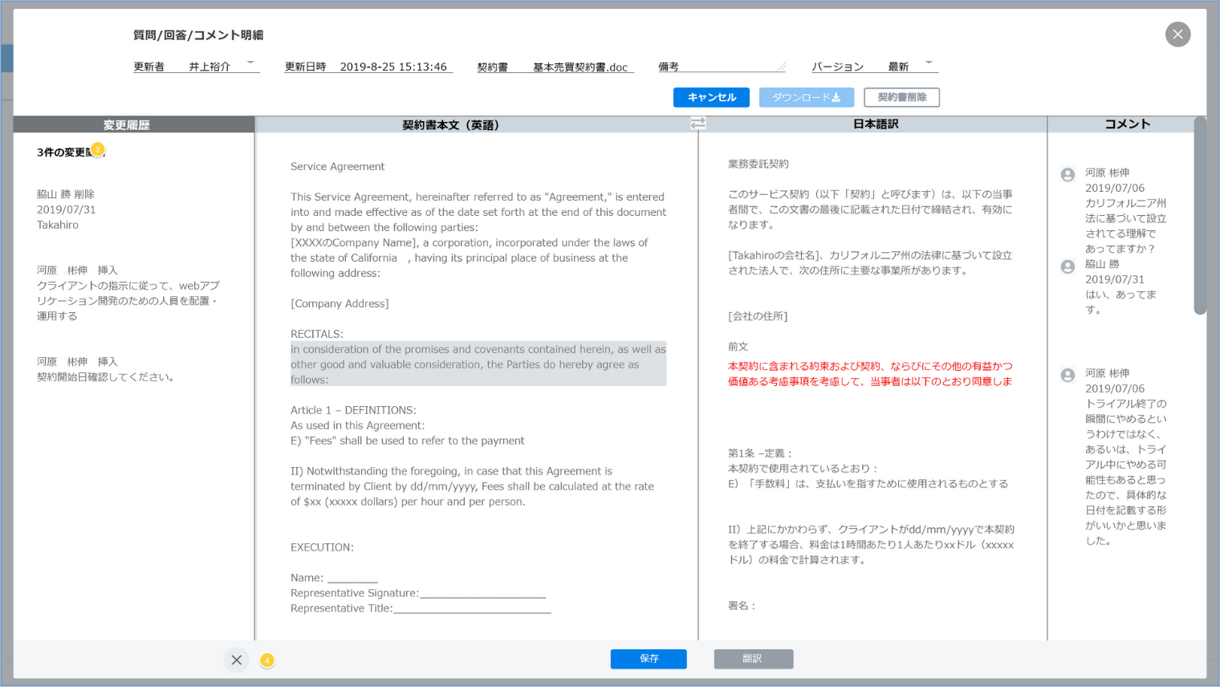Click the swap arrows icon between text columns

(697, 123)
